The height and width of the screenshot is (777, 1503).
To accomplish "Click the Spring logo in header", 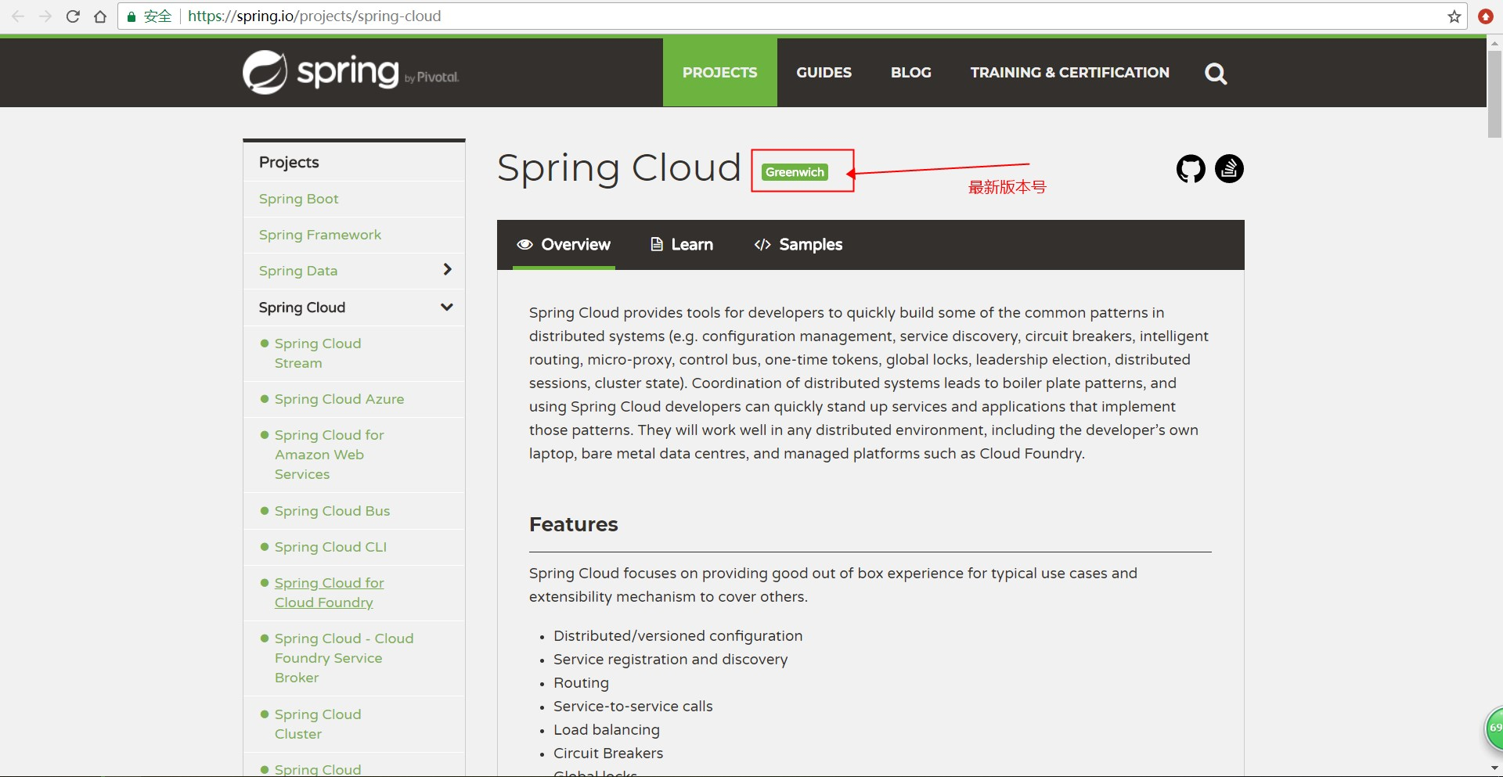I will click(x=351, y=73).
